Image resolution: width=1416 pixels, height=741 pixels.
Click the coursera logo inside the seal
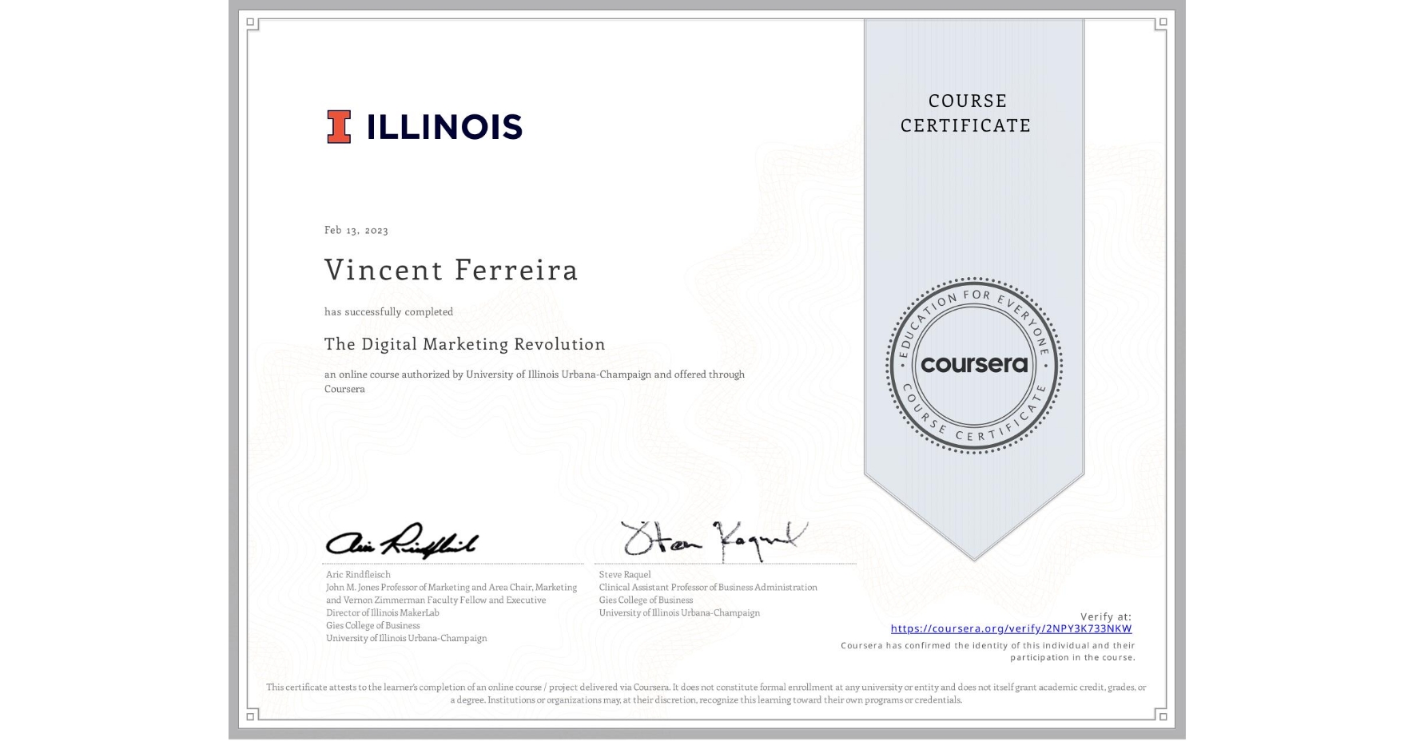click(x=974, y=366)
